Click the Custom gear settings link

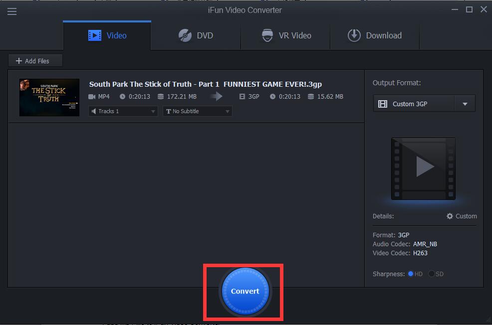click(x=462, y=216)
